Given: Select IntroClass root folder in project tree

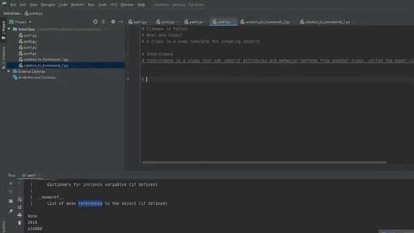Looking at the screenshot, I should click(x=27, y=29).
